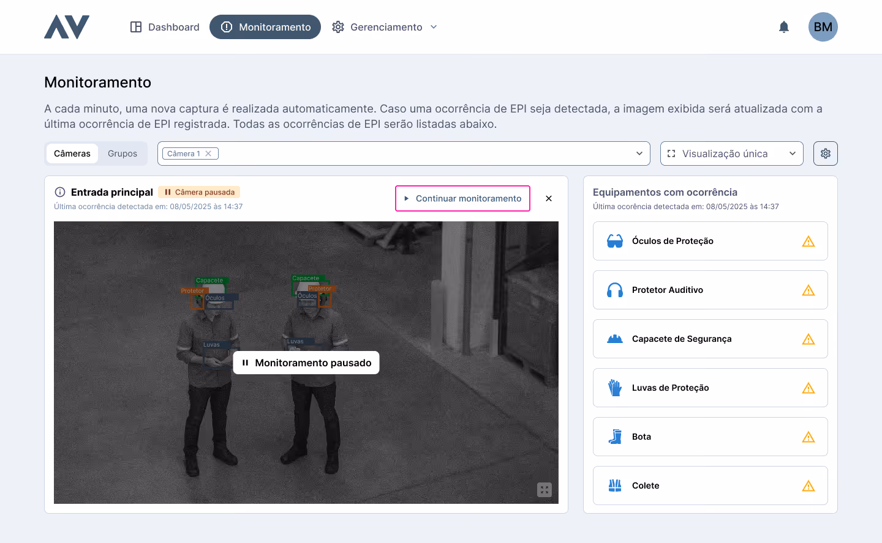Select the Protetor Auditivo card
The height and width of the screenshot is (543, 882).
pos(710,290)
